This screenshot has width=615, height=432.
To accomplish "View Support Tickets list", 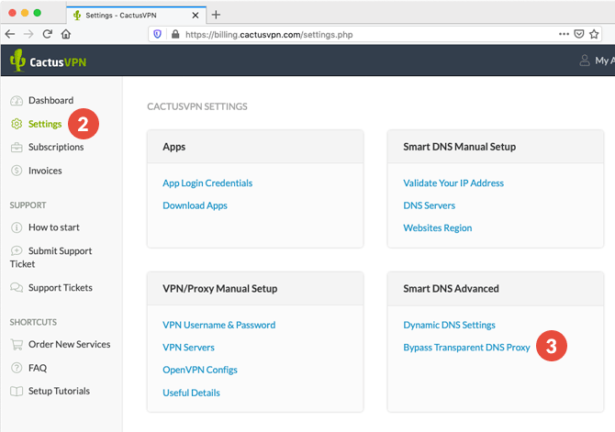I will tap(61, 287).
